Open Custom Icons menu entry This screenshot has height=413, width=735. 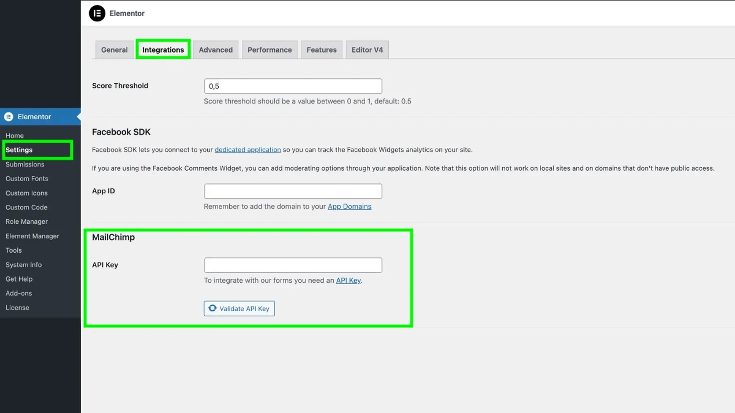(x=26, y=193)
